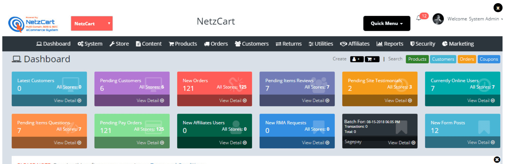The width and height of the screenshot is (506, 164).
Task: View Detail of New Affiliates Users
Action: (233, 143)
